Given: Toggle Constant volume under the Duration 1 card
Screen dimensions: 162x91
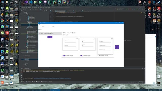Looking at the screenshot, I should 64,56.
